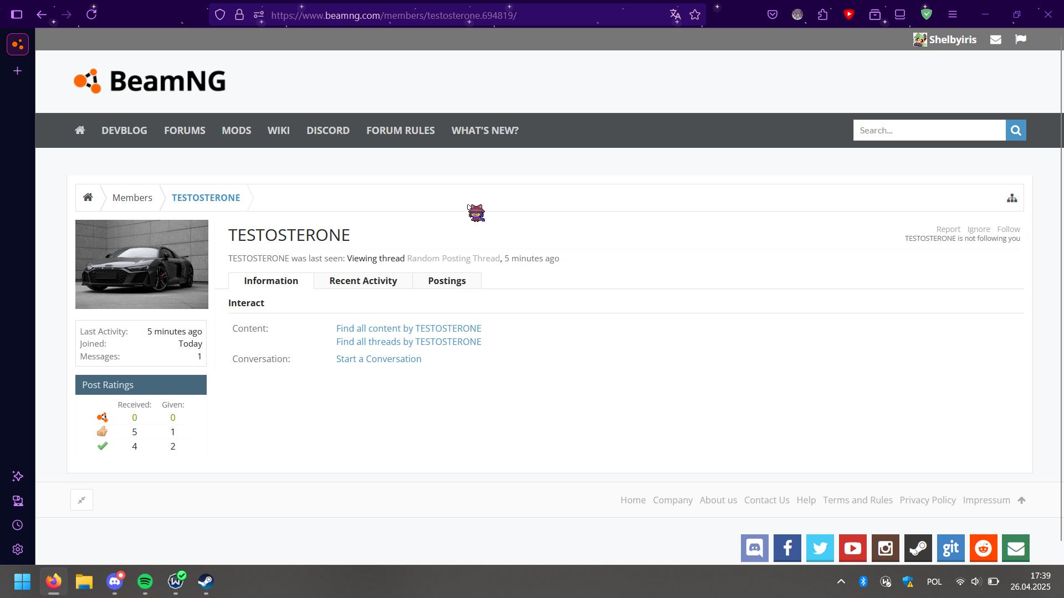Click the Members breadcrumb
Viewport: 1064px width, 598px height.
pyautogui.click(x=132, y=198)
